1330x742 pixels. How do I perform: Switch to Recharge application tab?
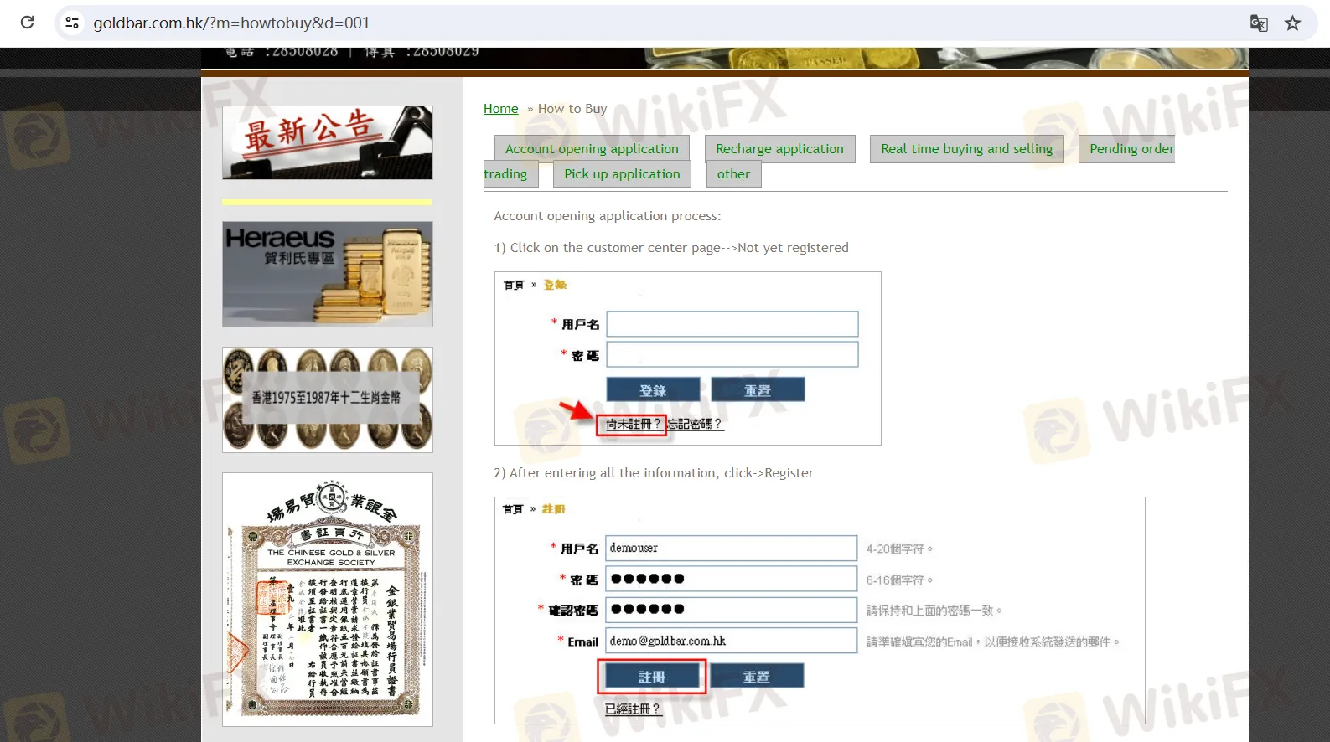click(x=779, y=149)
